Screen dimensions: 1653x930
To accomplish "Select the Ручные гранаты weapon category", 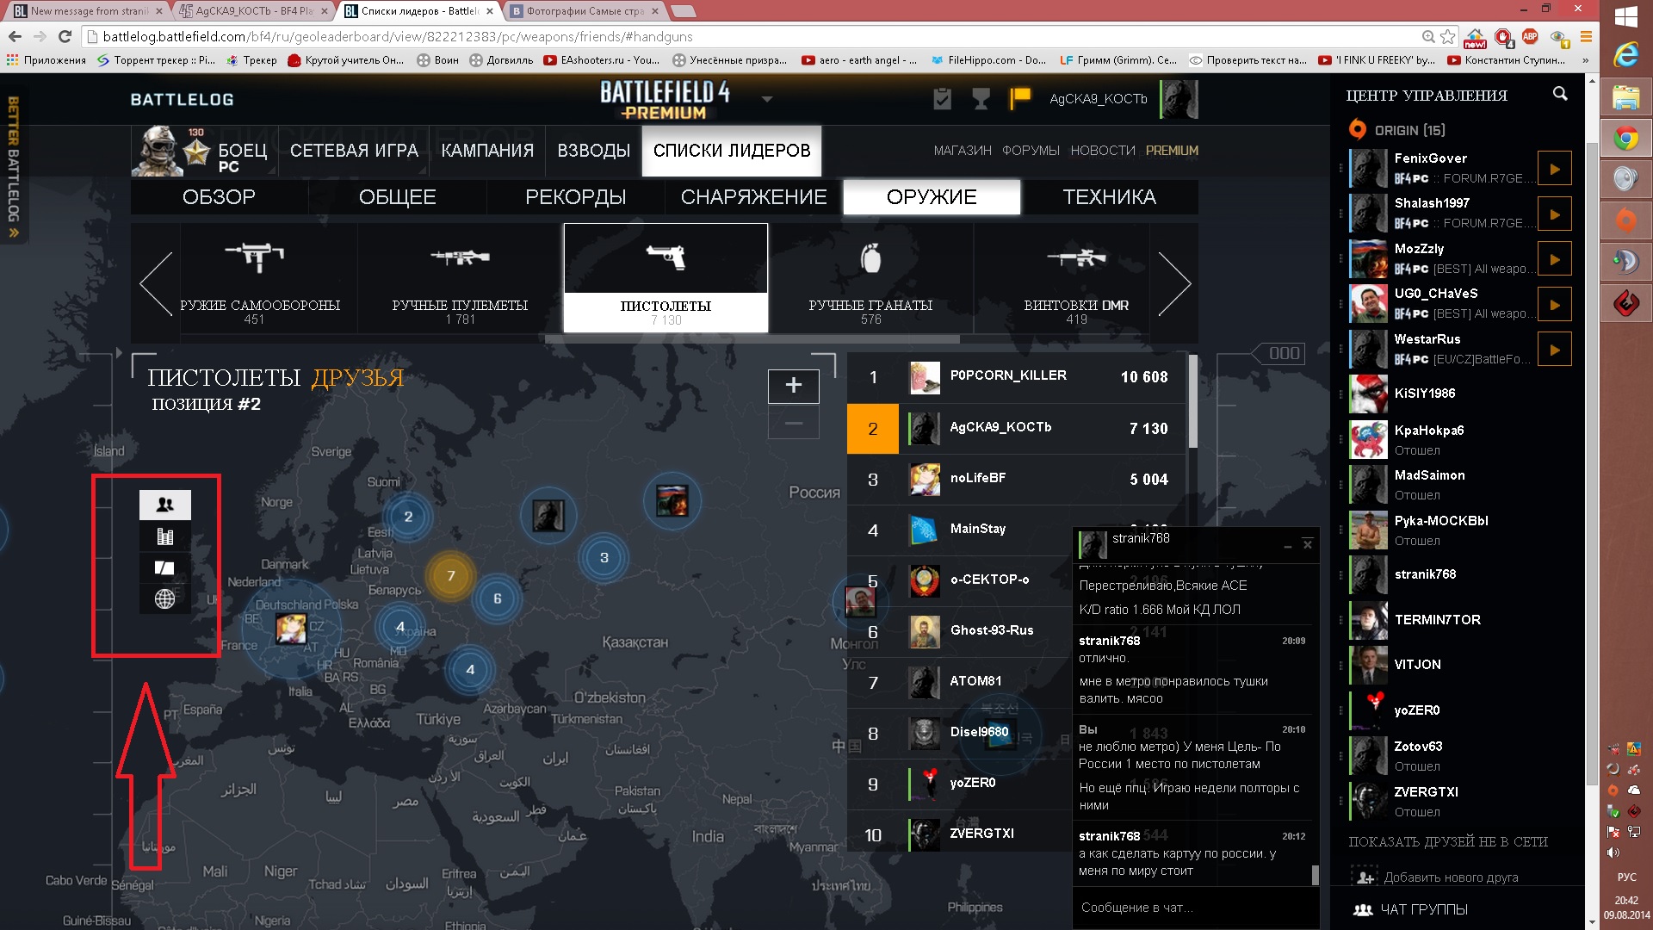I will [x=870, y=279].
